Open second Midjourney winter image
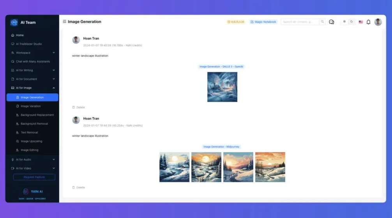 (206, 167)
